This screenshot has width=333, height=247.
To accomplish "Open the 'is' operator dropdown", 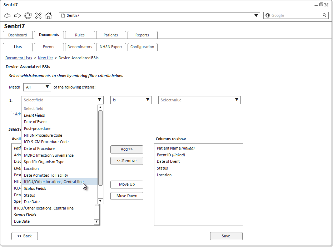I will (x=131, y=100).
